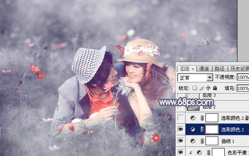Select the 色彩平衡 layer name
The image size is (249, 156).
(x=238, y=152)
